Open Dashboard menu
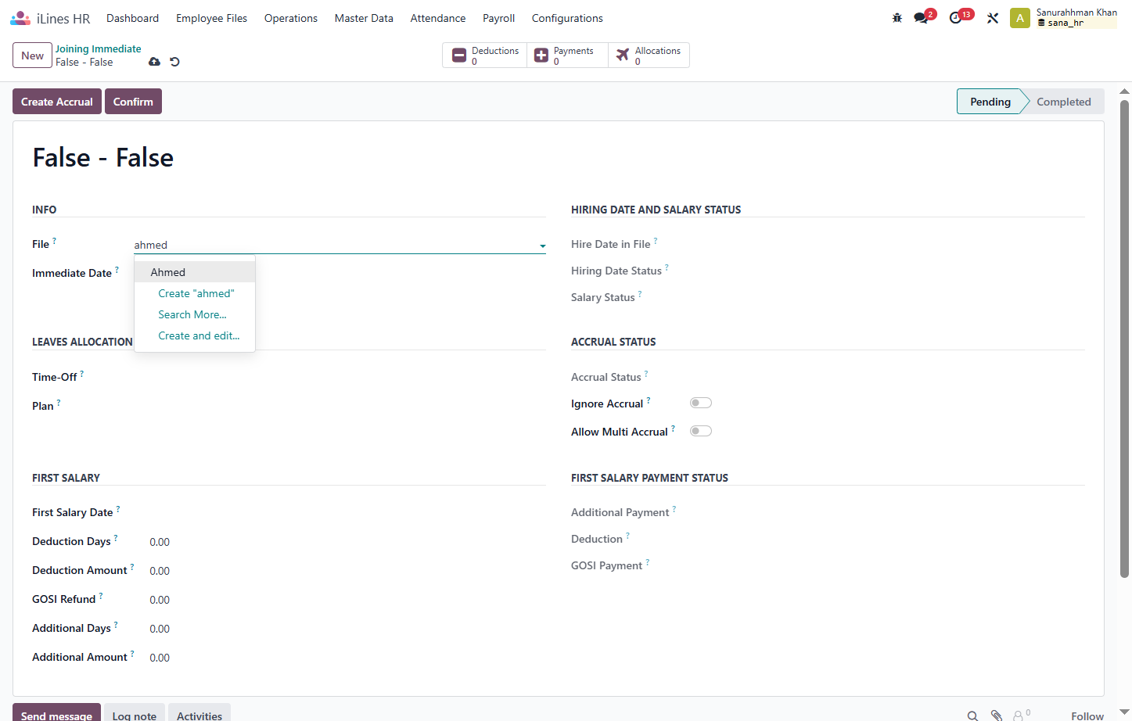 pyautogui.click(x=132, y=18)
